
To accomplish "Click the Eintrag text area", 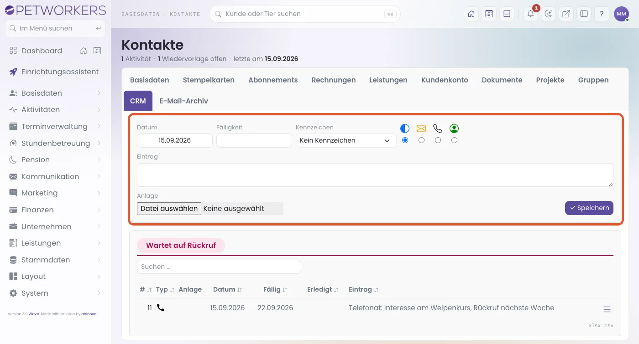I will (x=375, y=175).
